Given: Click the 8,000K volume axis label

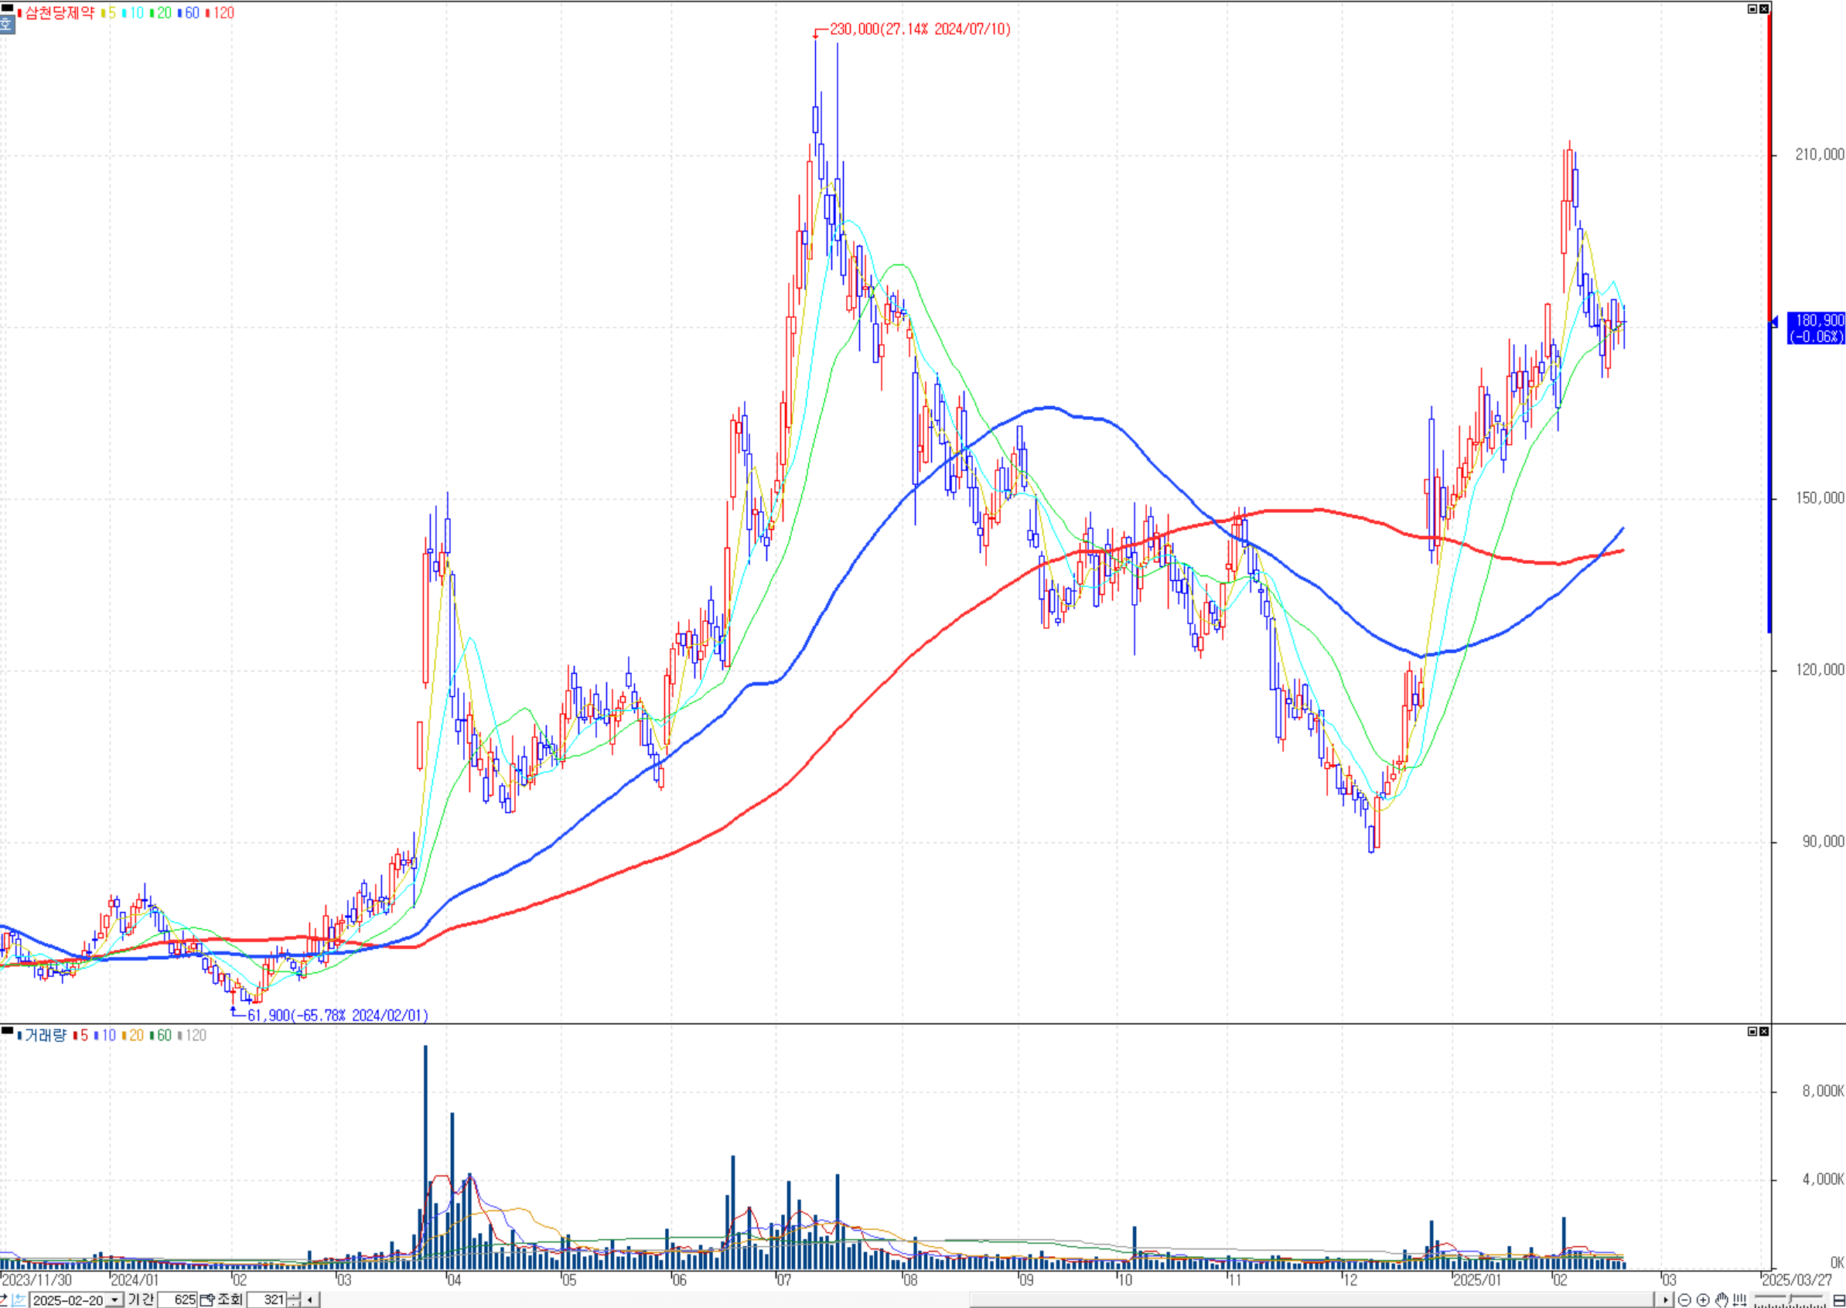Looking at the screenshot, I should [1823, 1091].
